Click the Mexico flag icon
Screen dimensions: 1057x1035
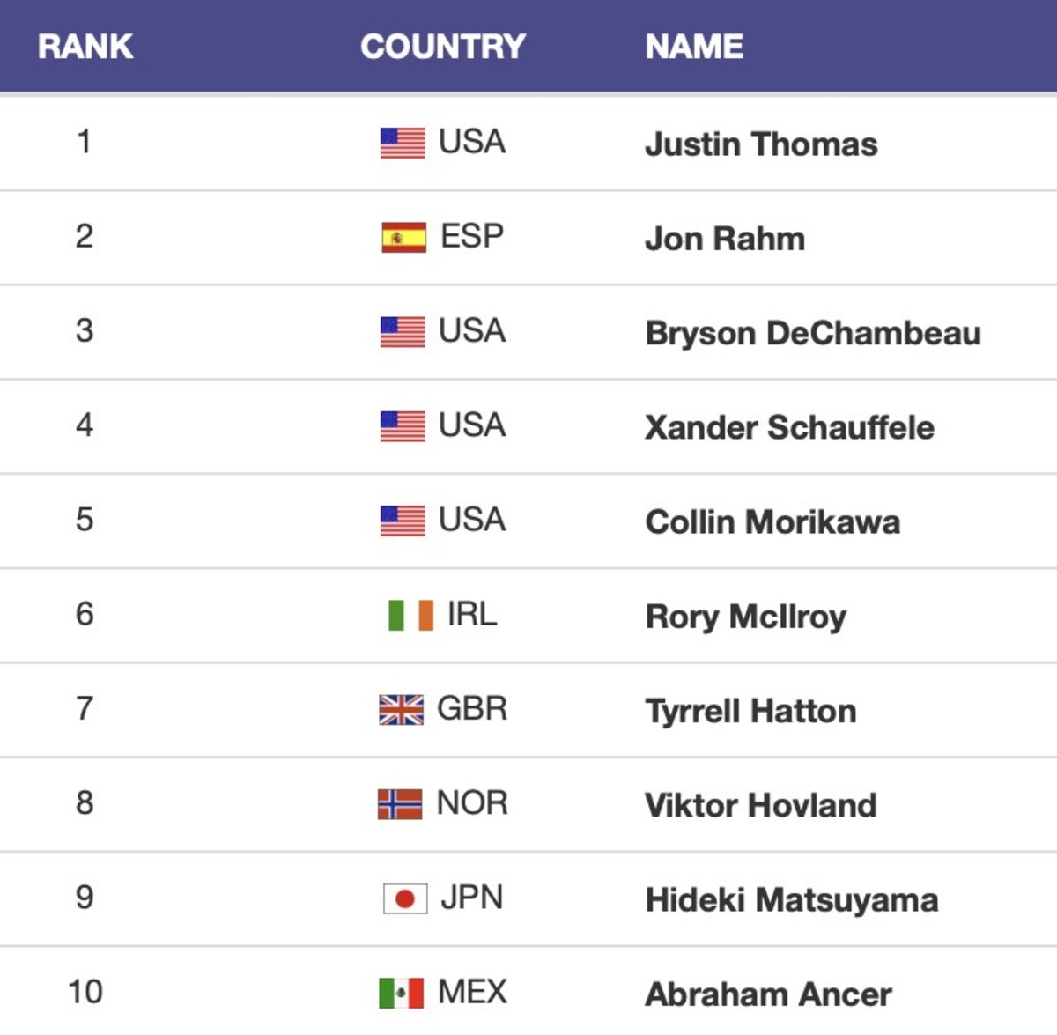(401, 993)
